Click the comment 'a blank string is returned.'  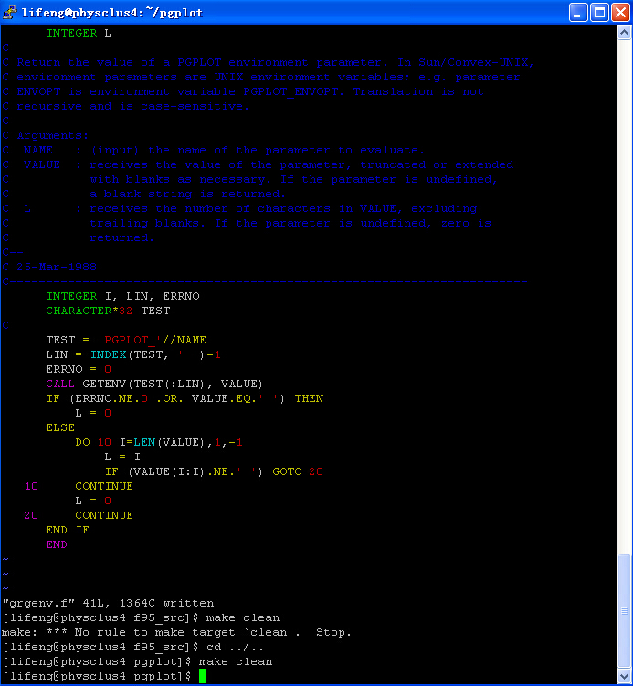[x=188, y=195]
